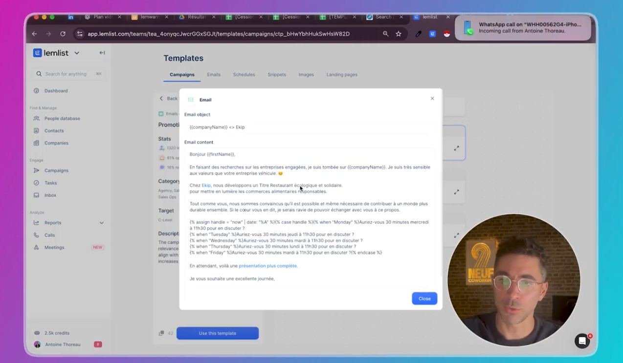Switch to the LinkedIn browser tab
Image resolution: width=623 pixels, height=363 pixels.
pos(70,17)
